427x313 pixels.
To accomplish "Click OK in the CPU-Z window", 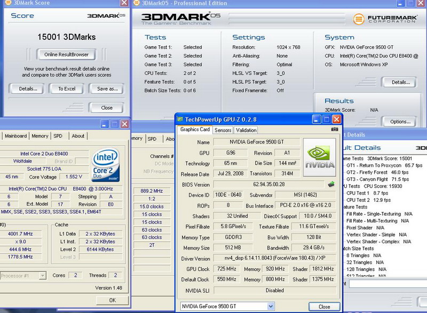I will coord(112,300).
